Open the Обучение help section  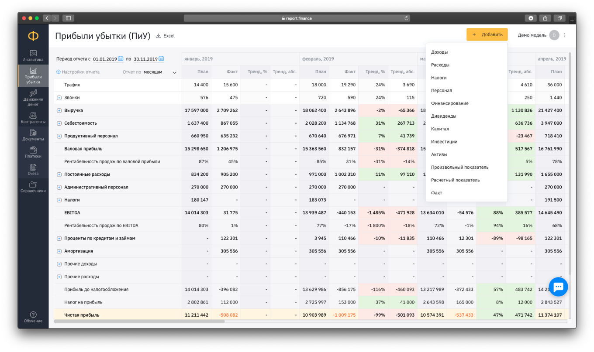(33, 317)
